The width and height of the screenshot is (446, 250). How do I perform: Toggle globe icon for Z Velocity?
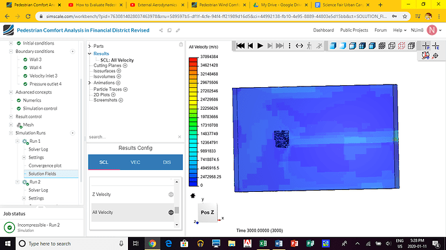click(x=171, y=194)
